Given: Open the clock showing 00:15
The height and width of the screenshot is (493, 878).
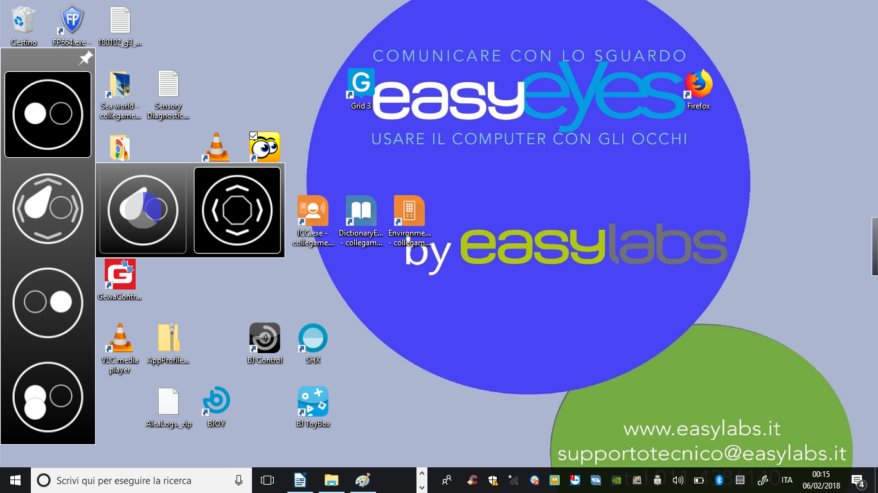Looking at the screenshot, I should [x=821, y=480].
